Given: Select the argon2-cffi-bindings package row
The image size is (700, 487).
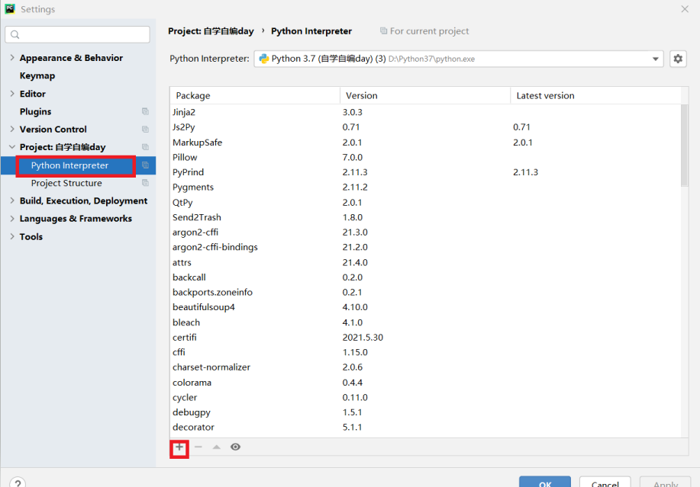Looking at the screenshot, I should 425,247.
